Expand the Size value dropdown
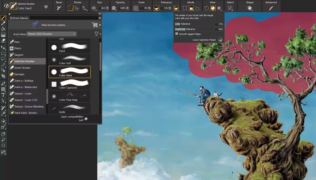316x180 pixels. pos(107,8)
